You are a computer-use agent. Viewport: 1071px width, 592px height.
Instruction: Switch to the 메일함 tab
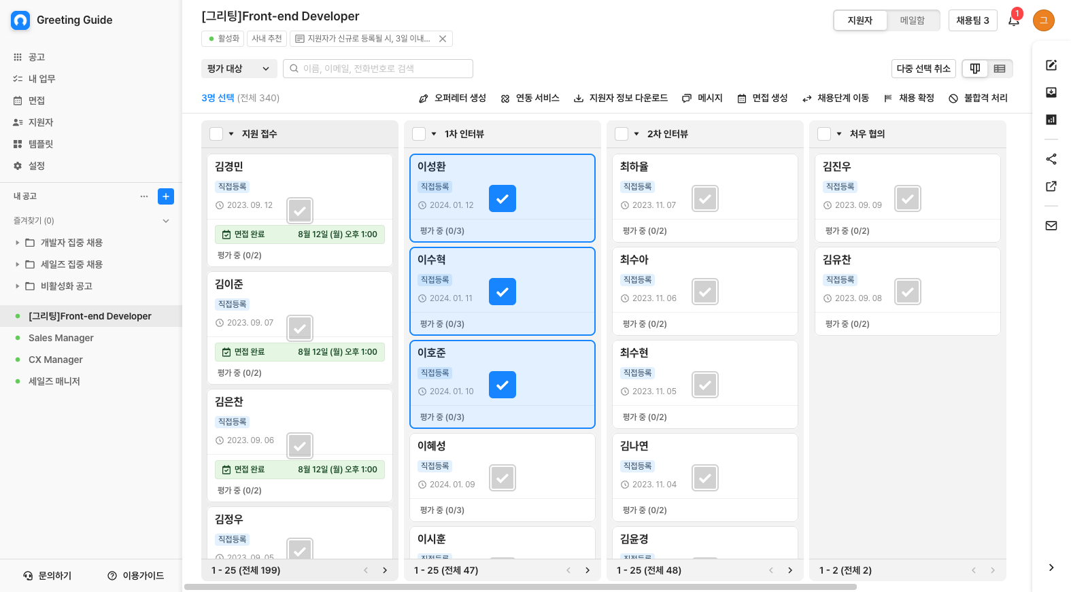[x=913, y=20]
